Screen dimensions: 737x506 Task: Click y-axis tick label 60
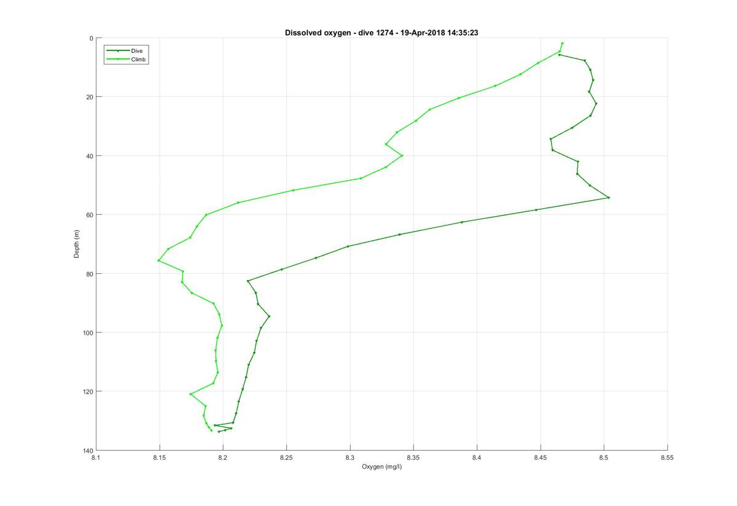(x=90, y=215)
